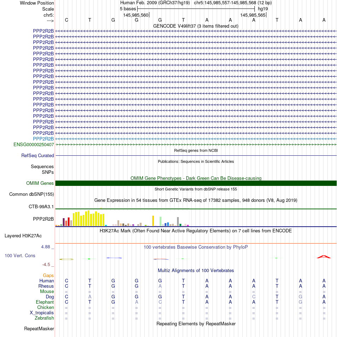
Task: Click the '5 bases' scale bar label
Action: [x=128, y=9]
